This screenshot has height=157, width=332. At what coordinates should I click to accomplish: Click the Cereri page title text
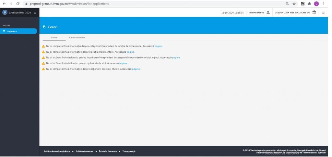tap(53, 27)
